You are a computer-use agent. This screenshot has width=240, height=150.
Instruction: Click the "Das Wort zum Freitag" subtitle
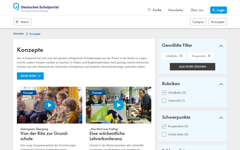pos(104,129)
